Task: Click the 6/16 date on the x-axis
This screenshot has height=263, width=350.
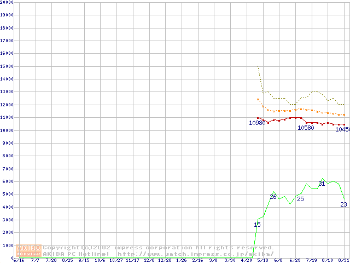Action: point(18,260)
